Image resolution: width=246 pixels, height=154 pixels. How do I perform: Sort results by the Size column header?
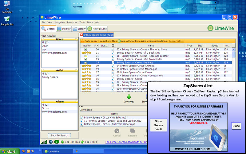[200, 46]
